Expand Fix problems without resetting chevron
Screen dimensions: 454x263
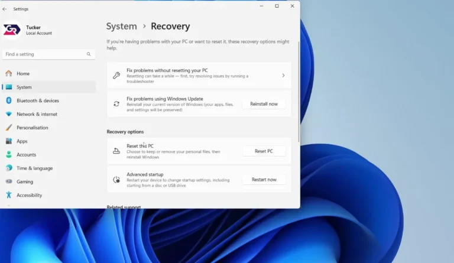pos(283,76)
